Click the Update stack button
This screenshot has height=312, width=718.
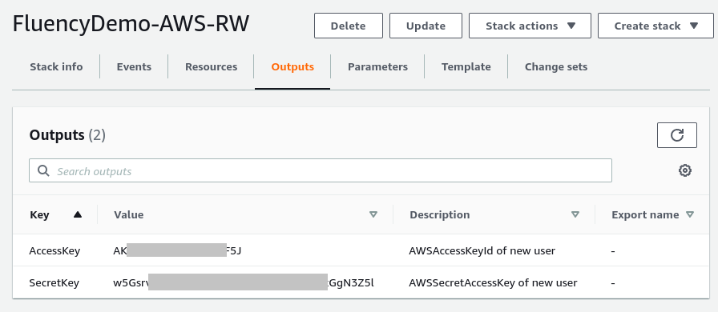tap(426, 26)
